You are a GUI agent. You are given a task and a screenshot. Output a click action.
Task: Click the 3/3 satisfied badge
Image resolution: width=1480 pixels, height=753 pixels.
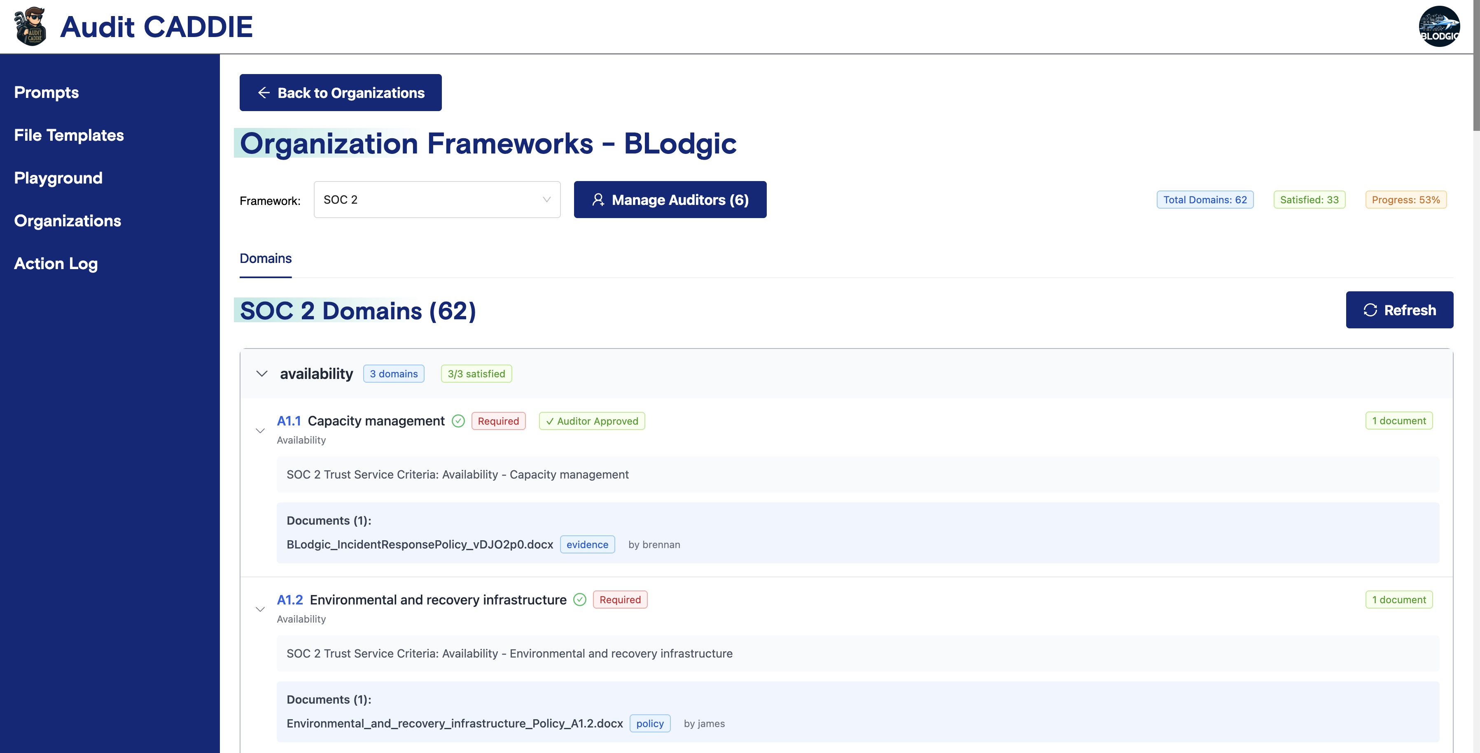(x=476, y=374)
